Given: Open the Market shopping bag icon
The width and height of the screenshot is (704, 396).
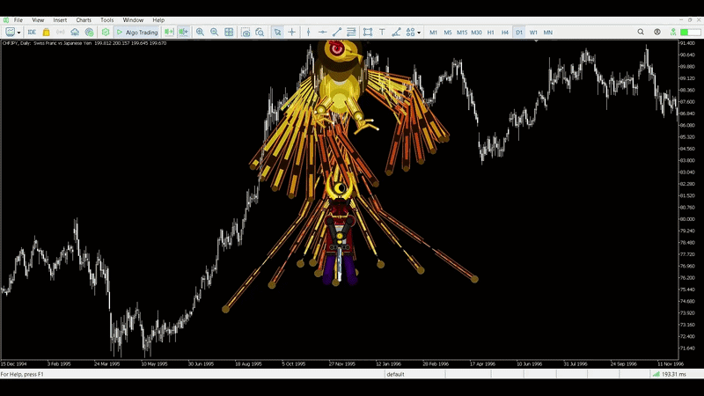Looking at the screenshot, I should (x=46, y=33).
